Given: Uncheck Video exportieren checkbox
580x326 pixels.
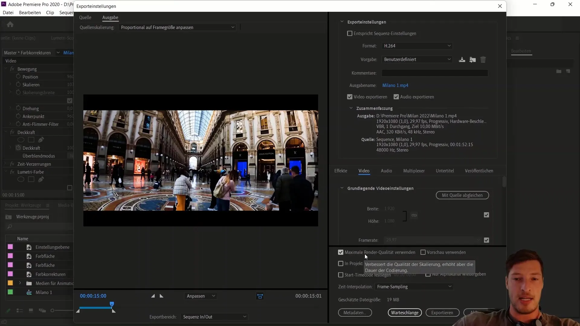Looking at the screenshot, I should coord(350,97).
